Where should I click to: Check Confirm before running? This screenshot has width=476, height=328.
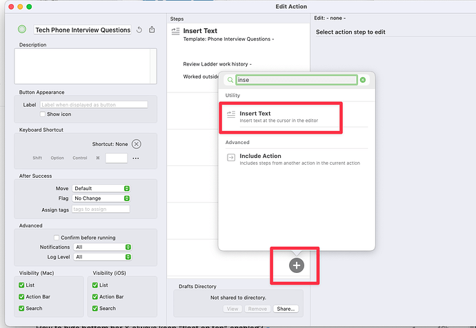57,237
